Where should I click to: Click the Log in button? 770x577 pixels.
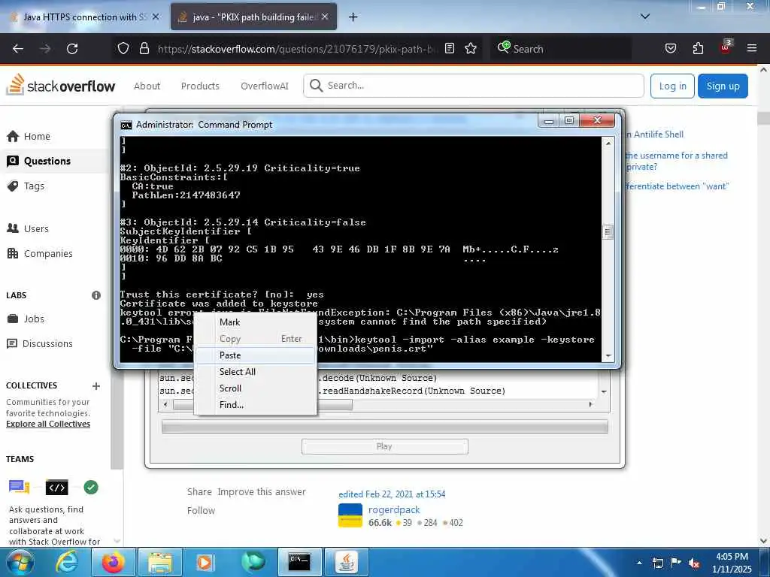click(672, 86)
